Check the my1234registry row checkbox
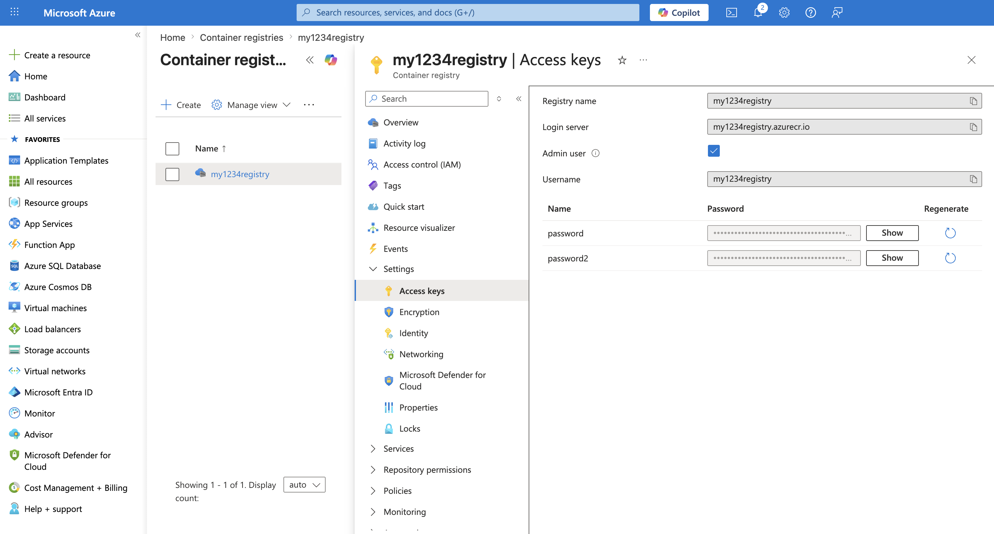This screenshot has width=994, height=534. coord(172,174)
